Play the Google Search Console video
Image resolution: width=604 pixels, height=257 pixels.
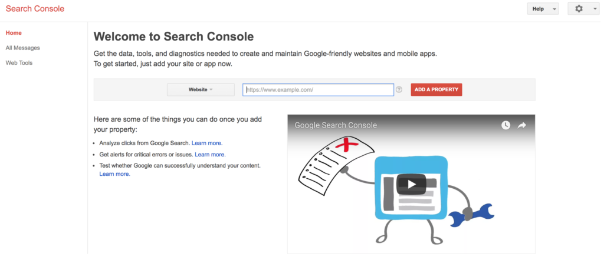tap(411, 184)
